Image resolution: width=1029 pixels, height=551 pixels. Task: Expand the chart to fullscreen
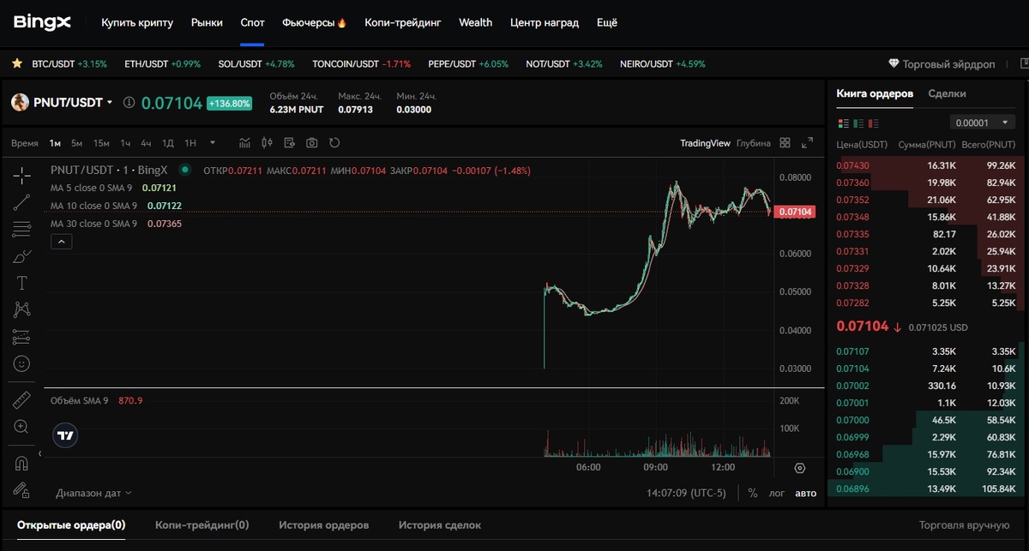807,143
